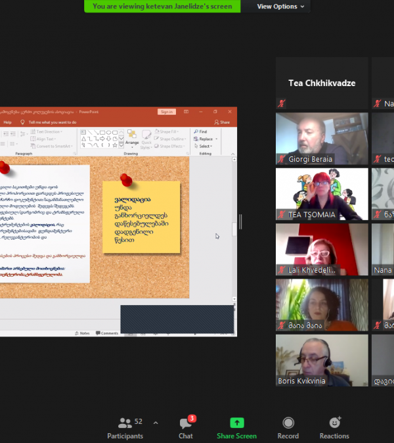394x443 pixels.
Task: Click the increase indent icon
Action: pyautogui.click(x=12, y=133)
